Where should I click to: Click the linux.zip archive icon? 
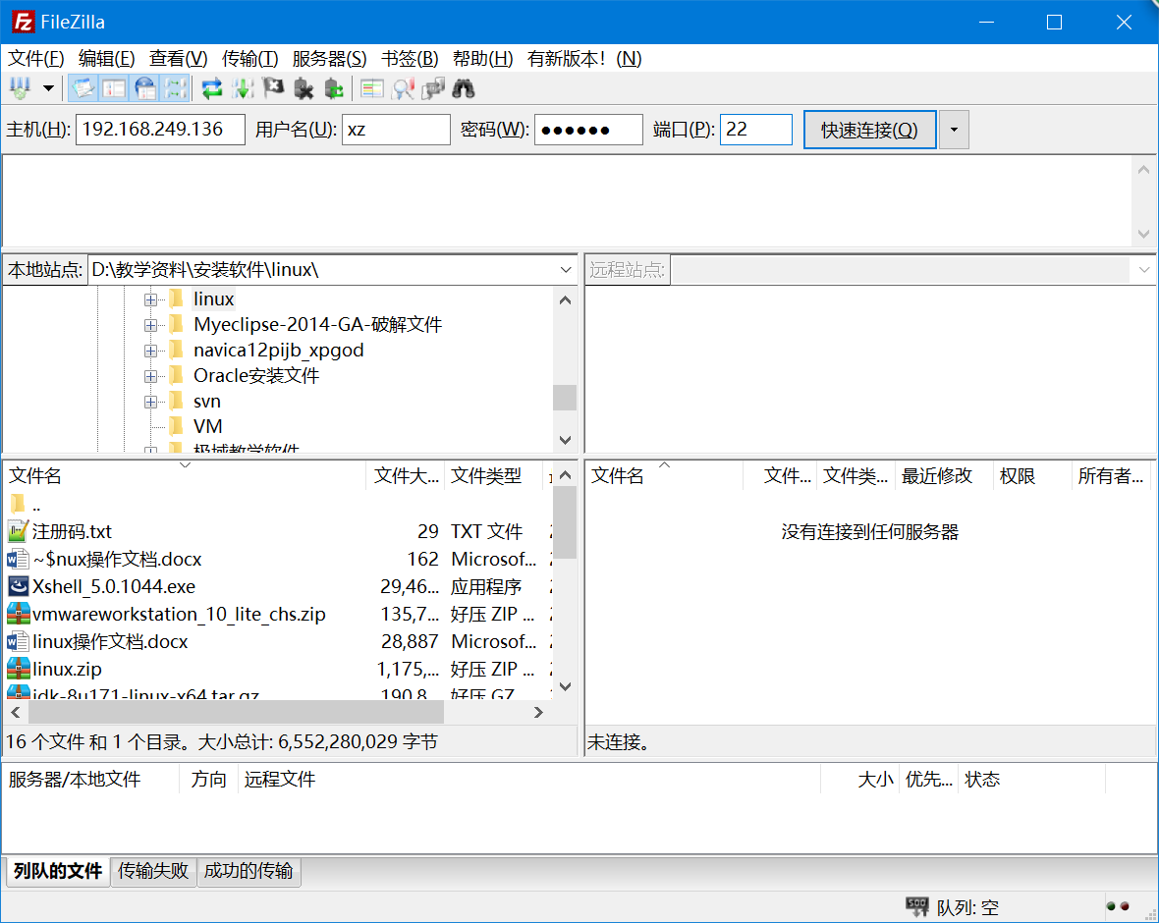pyautogui.click(x=18, y=669)
